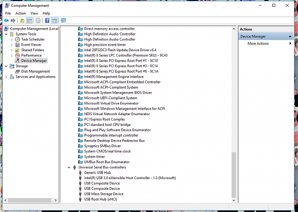The height and width of the screenshot is (212, 298).
Task: Select Microsoft Virtual Drive Enumerator
Action: [111, 103]
